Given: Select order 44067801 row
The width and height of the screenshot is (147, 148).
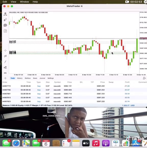Looking at the screenshot, I should pos(74,94).
